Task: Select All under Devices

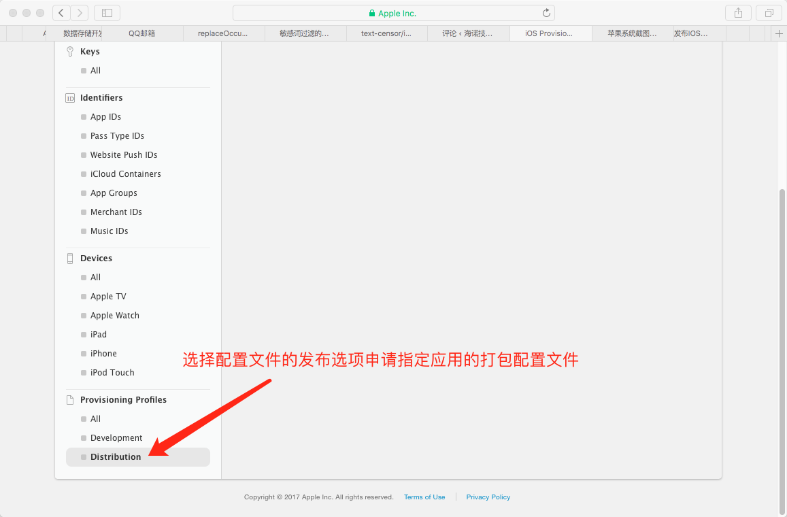Action: tap(95, 277)
